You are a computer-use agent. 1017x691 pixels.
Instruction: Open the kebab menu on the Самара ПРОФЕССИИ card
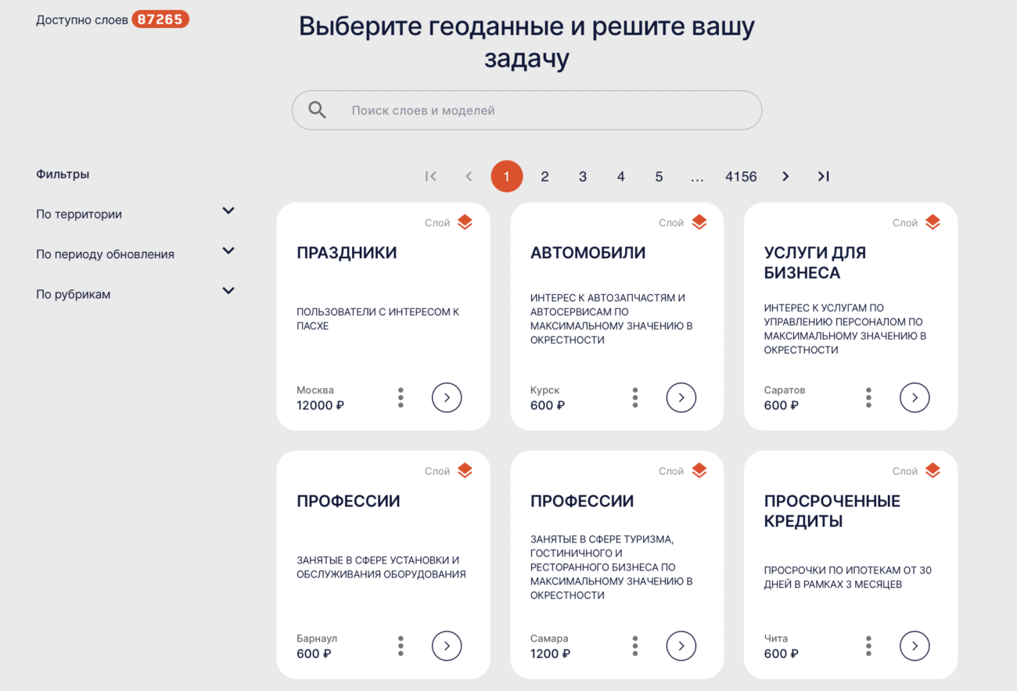point(634,646)
